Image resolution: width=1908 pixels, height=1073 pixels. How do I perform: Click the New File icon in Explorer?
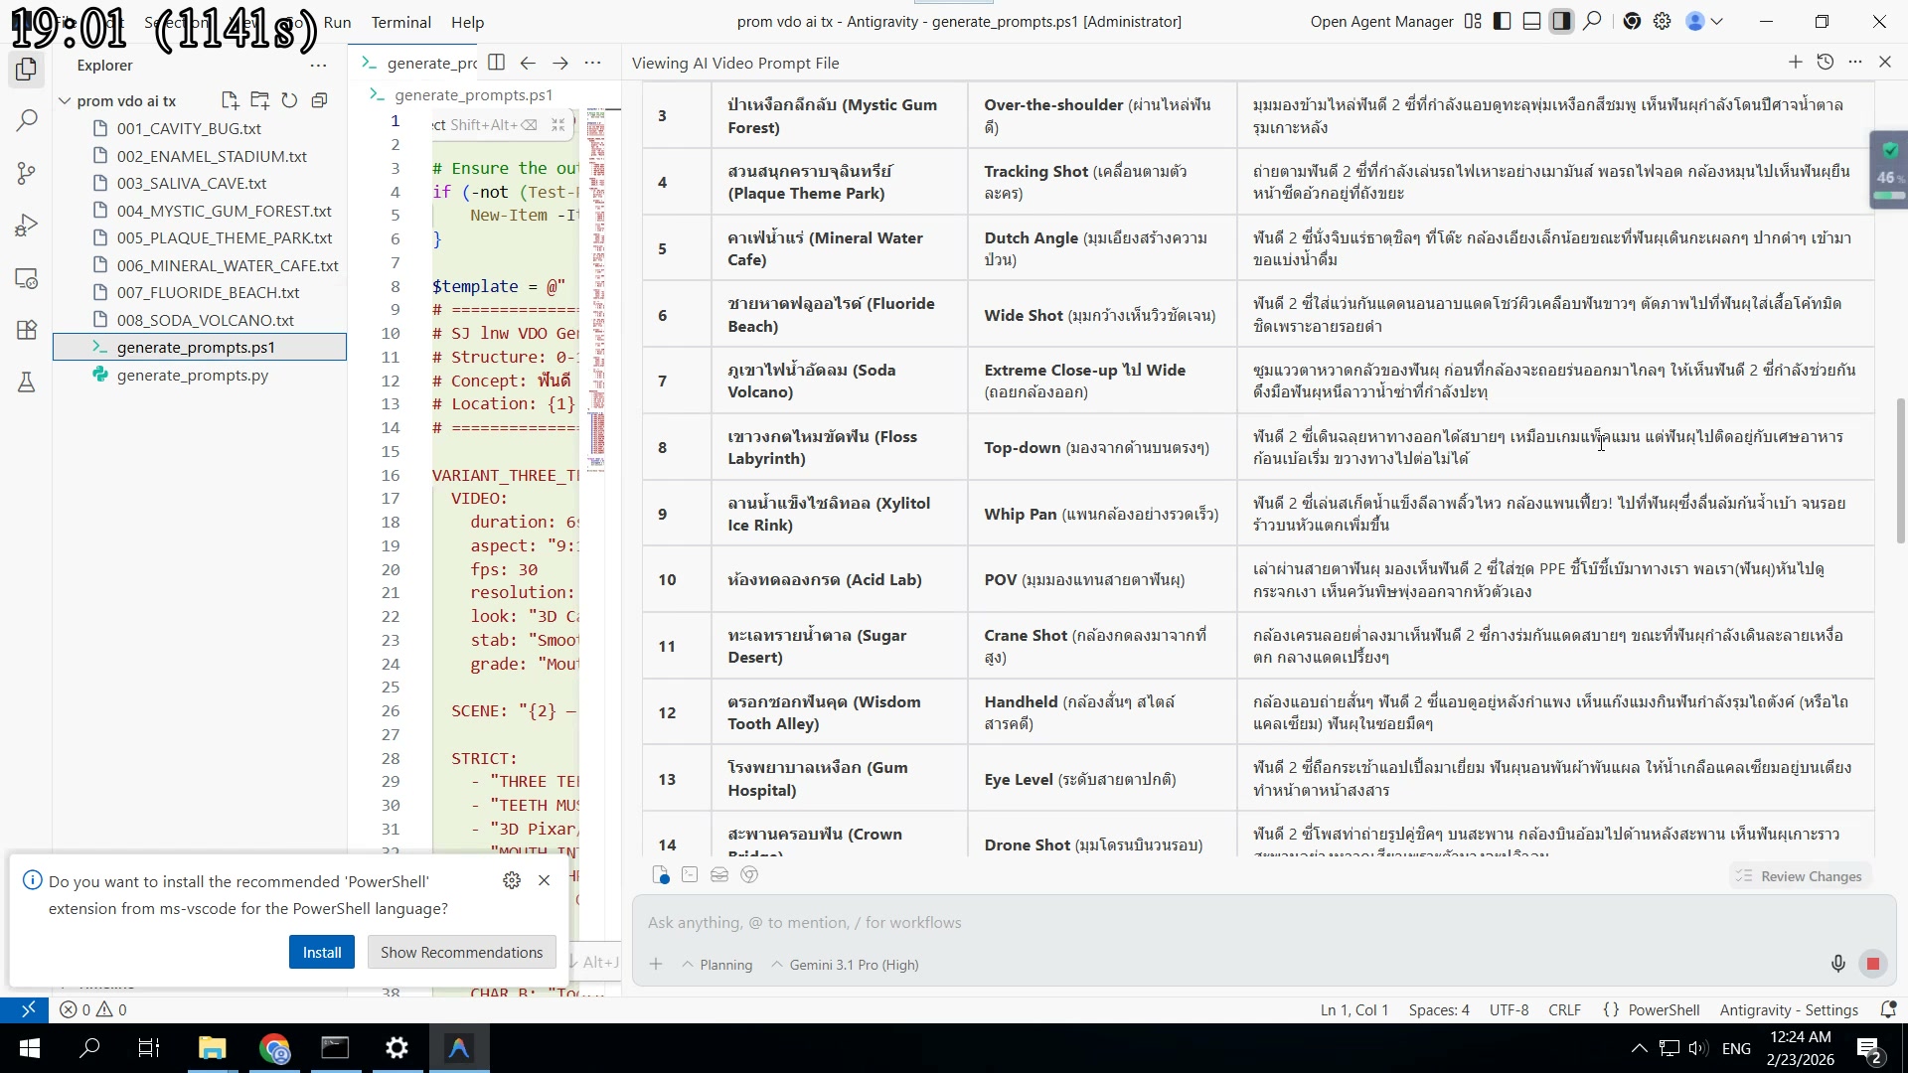[230, 100]
